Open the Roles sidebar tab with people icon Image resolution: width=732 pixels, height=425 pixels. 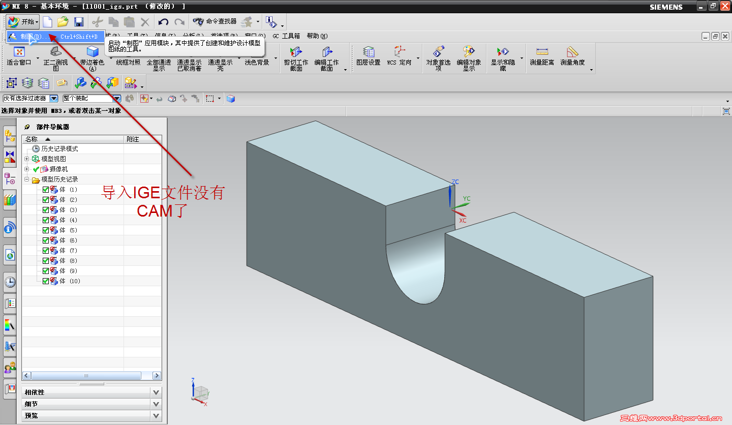pyautogui.click(x=10, y=367)
